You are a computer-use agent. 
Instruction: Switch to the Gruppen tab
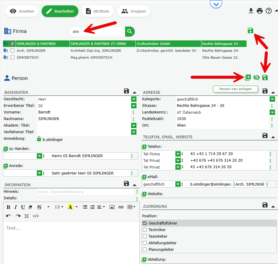[134, 11]
